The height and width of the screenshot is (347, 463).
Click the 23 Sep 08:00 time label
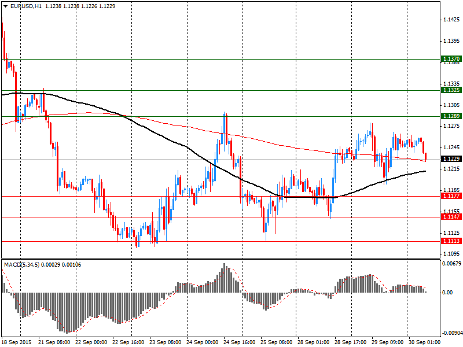[166, 342]
